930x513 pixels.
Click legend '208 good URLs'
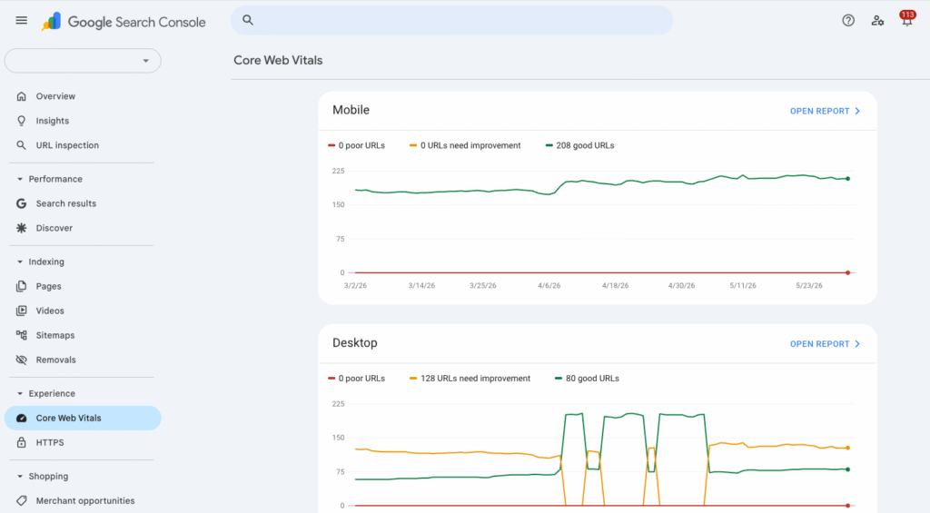(579, 145)
